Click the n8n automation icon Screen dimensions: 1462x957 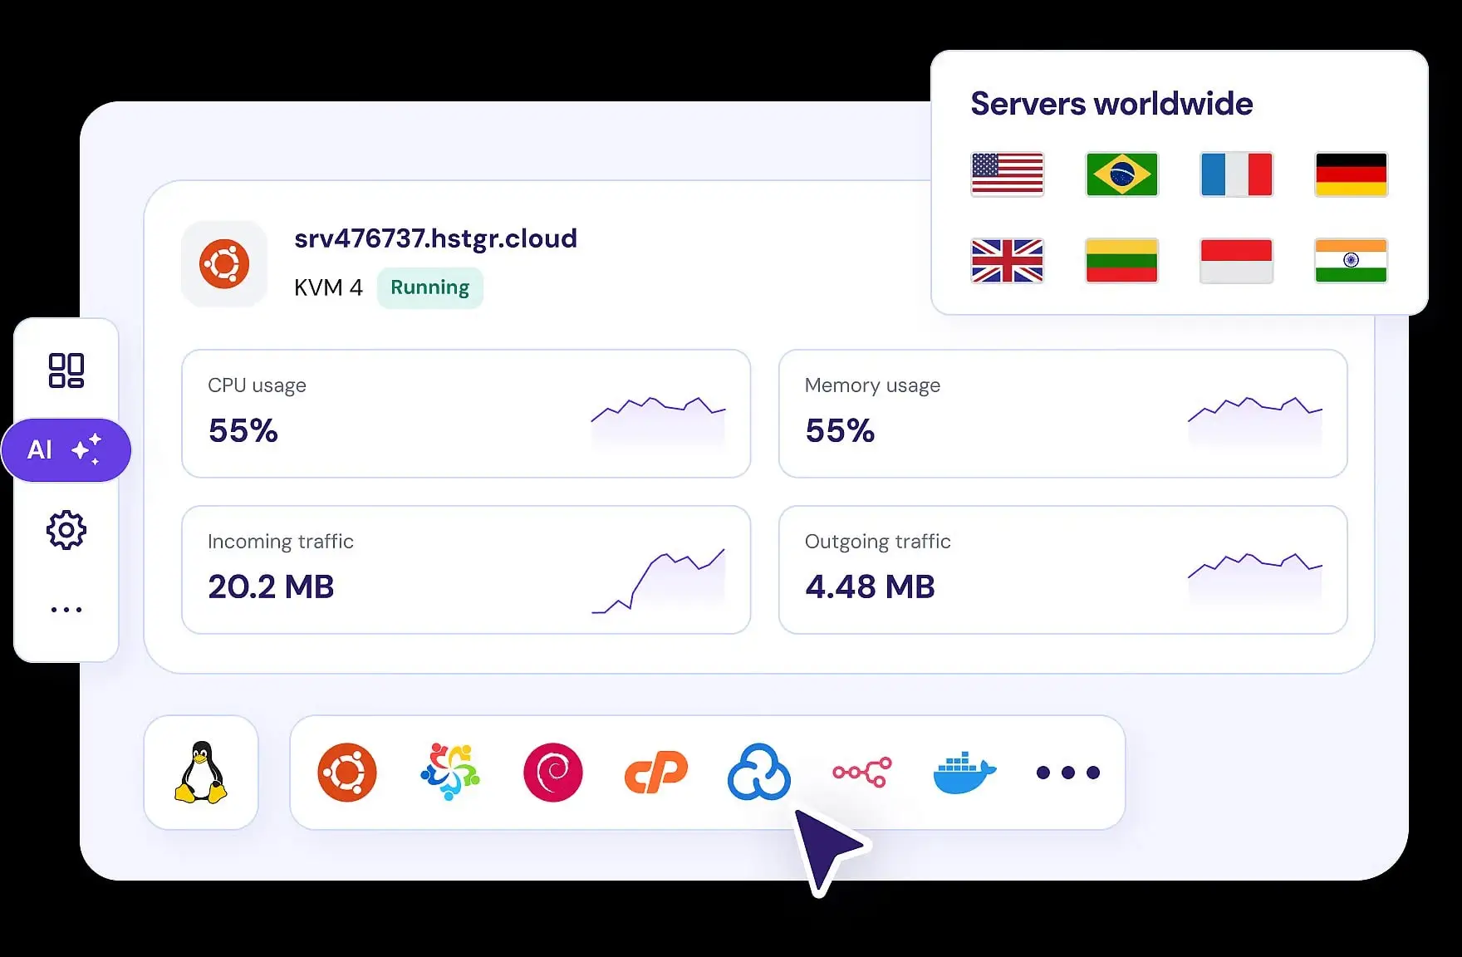pyautogui.click(x=861, y=773)
